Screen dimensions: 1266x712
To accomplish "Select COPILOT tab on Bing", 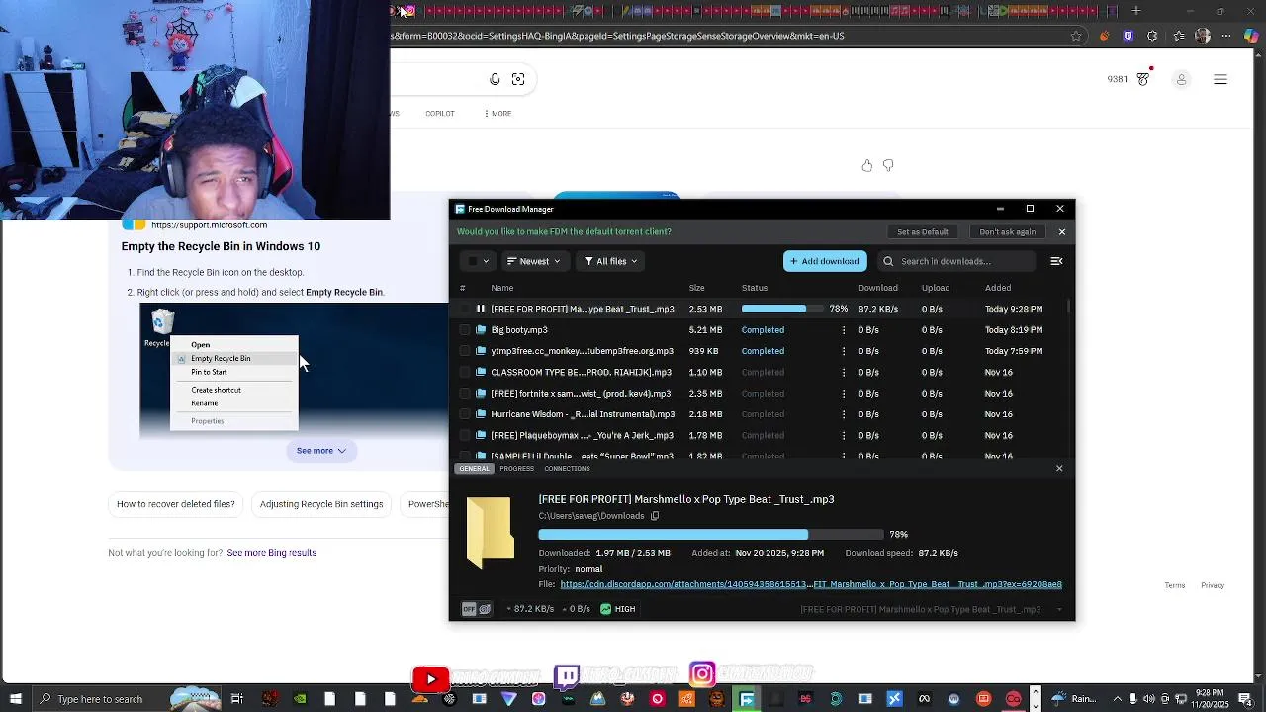I will click(440, 114).
